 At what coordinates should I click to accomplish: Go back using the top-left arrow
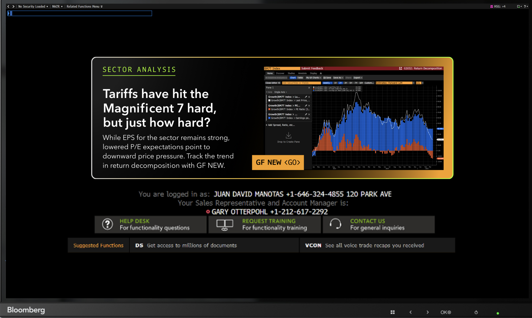tap(8, 6)
